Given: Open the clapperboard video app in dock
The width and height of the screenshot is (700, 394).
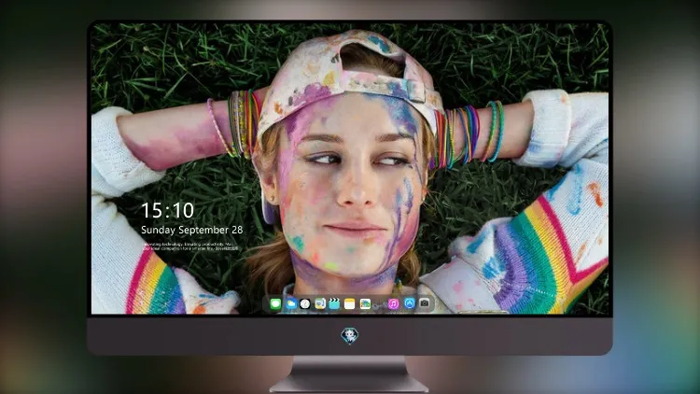Looking at the screenshot, I should pos(334,303).
